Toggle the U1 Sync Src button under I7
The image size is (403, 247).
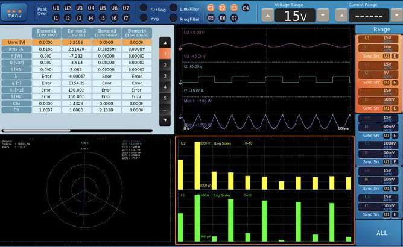(x=386, y=214)
